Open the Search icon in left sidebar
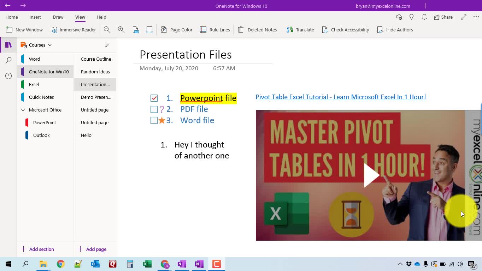Screen dimensions: 482x271 (x=8, y=60)
